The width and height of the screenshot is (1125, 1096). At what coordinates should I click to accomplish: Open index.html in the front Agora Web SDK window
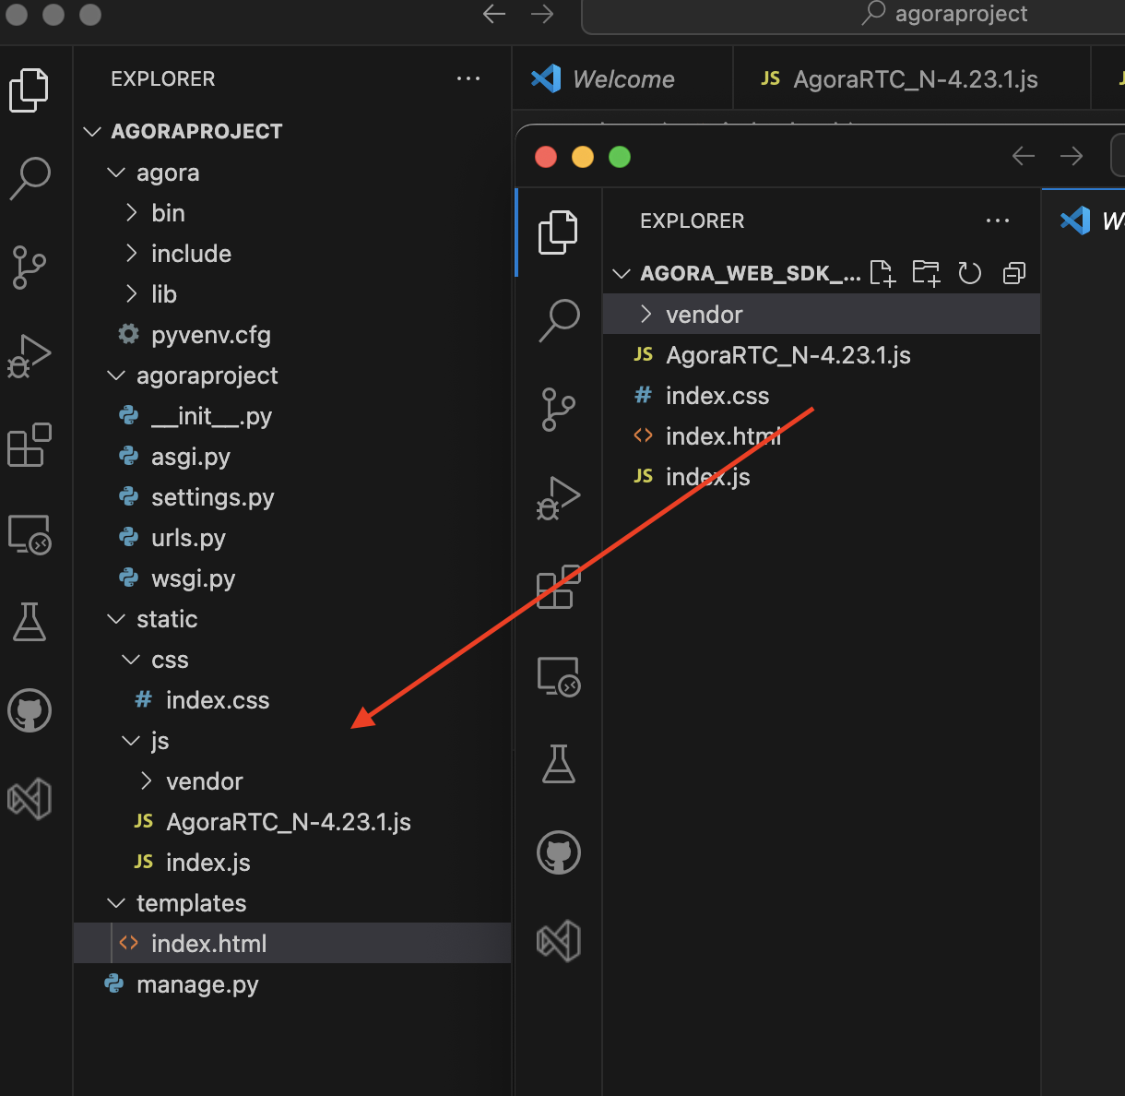tap(822, 436)
